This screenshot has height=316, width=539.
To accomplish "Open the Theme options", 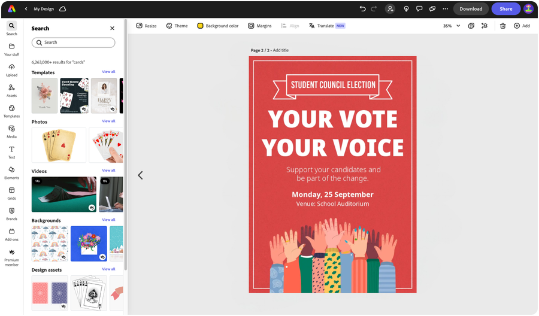I will point(177,26).
